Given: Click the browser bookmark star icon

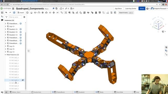Looking at the screenshot, I should pos(160,4).
